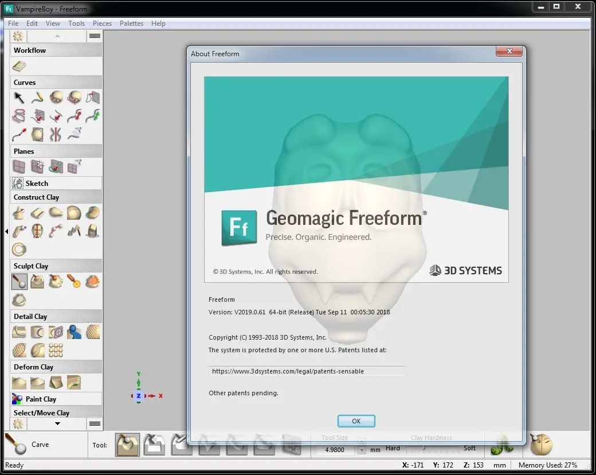Select the first ball-in-box Tool option
Image resolution: width=596 pixels, height=475 pixels.
127,445
